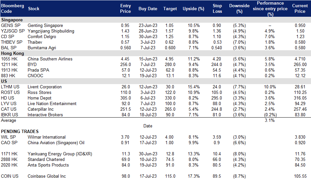Click the 'Genting Singapore' stock name
This screenshot has width=311, height=179.
tap(45, 26)
